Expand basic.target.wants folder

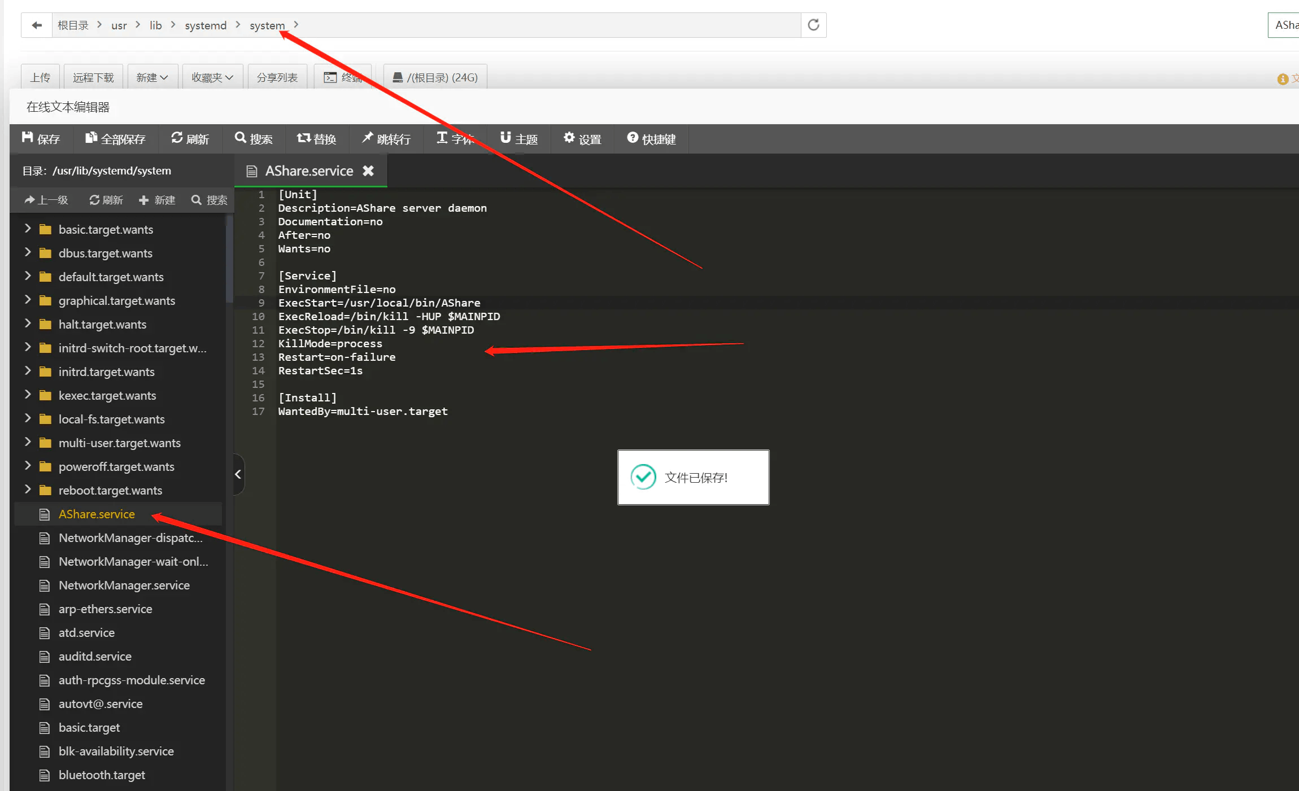point(28,229)
